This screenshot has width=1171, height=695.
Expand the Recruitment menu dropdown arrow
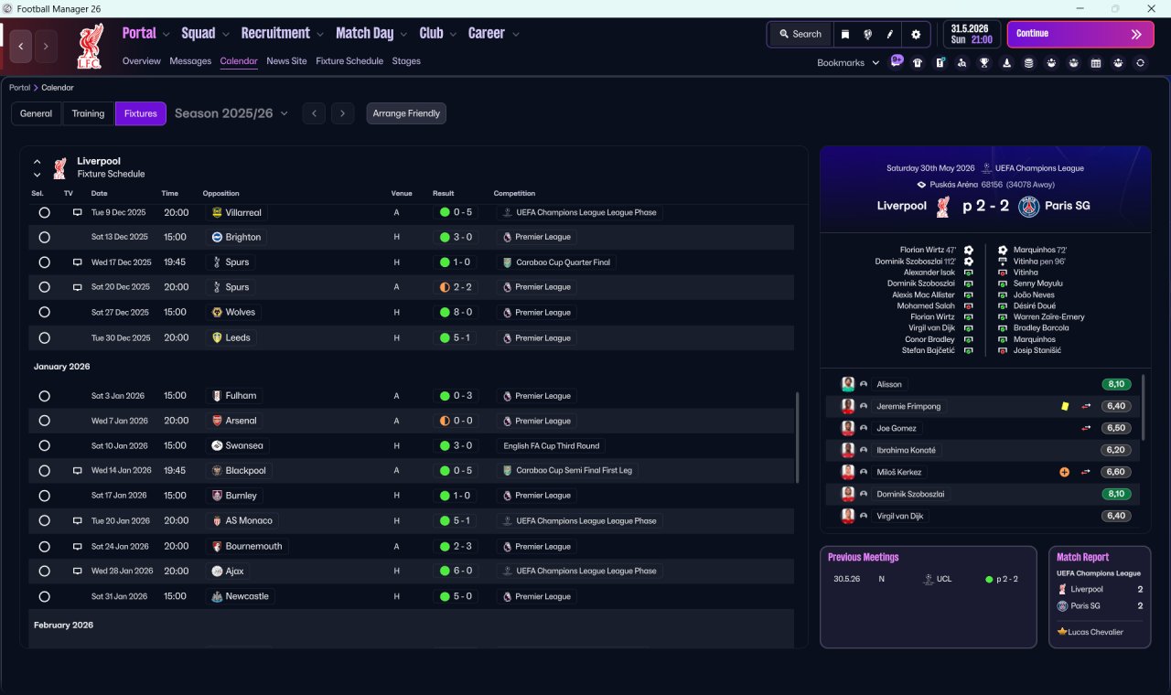320,35
